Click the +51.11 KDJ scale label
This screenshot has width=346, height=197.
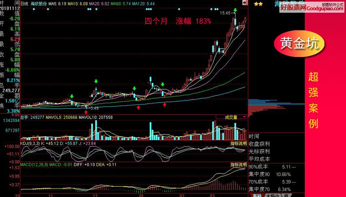(x=13, y=154)
